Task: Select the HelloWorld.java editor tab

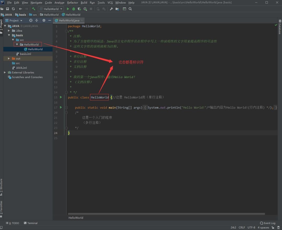Action: [x=68, y=20]
